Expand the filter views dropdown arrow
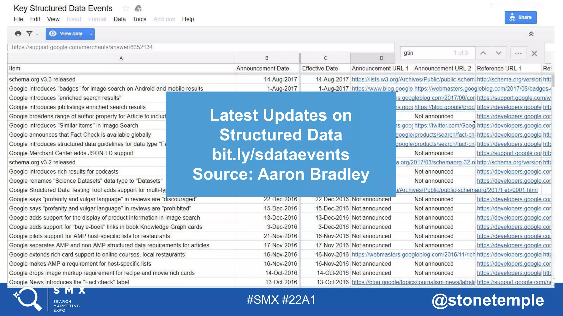Viewport: 563px width, 316px height. [x=37, y=34]
